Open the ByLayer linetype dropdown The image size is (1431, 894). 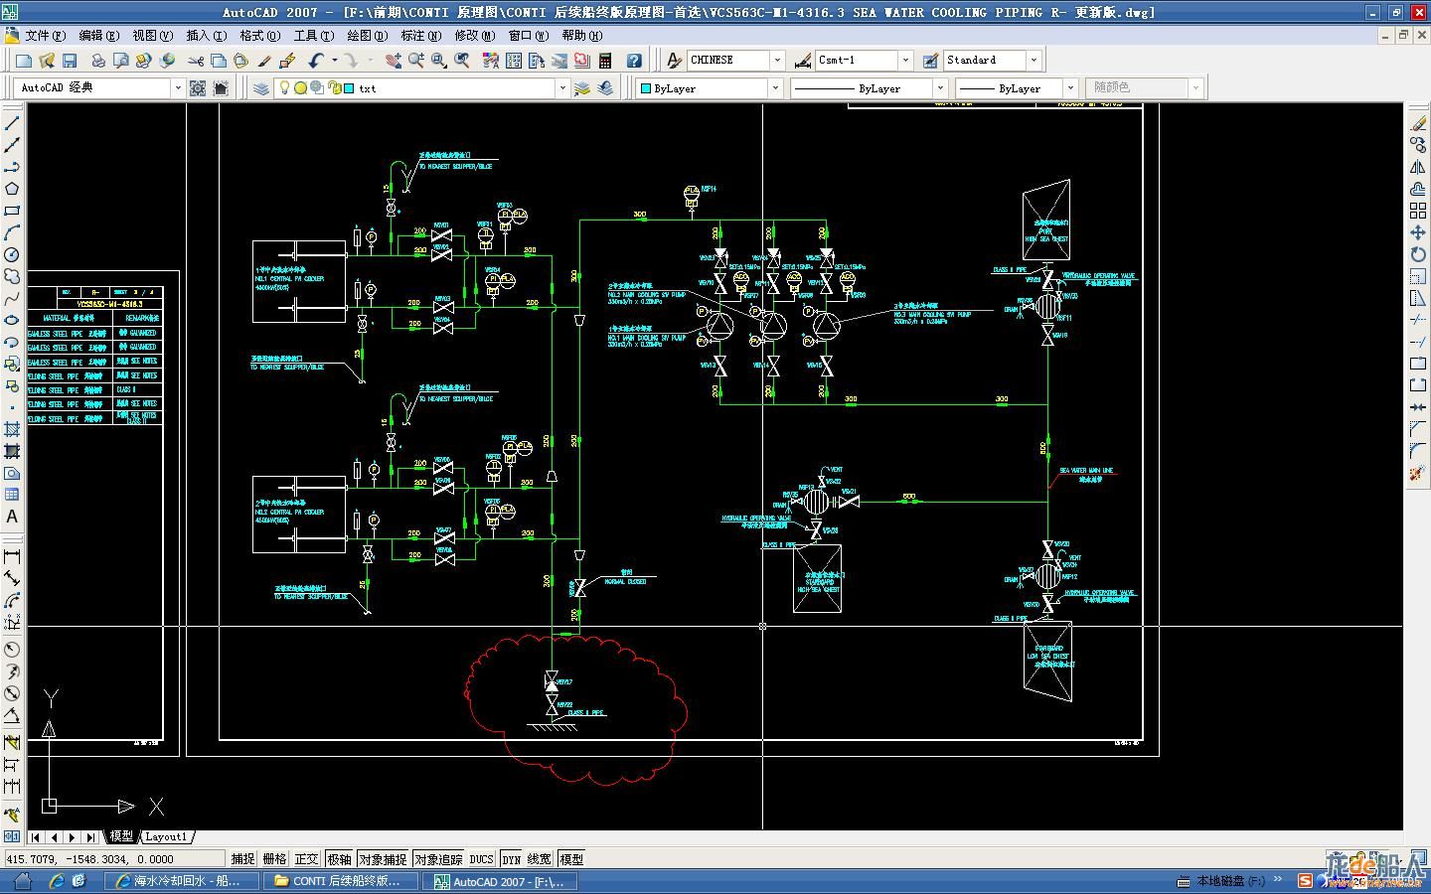click(x=939, y=88)
